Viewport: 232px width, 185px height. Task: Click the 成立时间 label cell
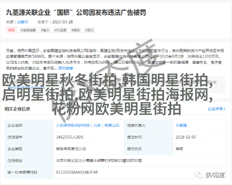149,137
